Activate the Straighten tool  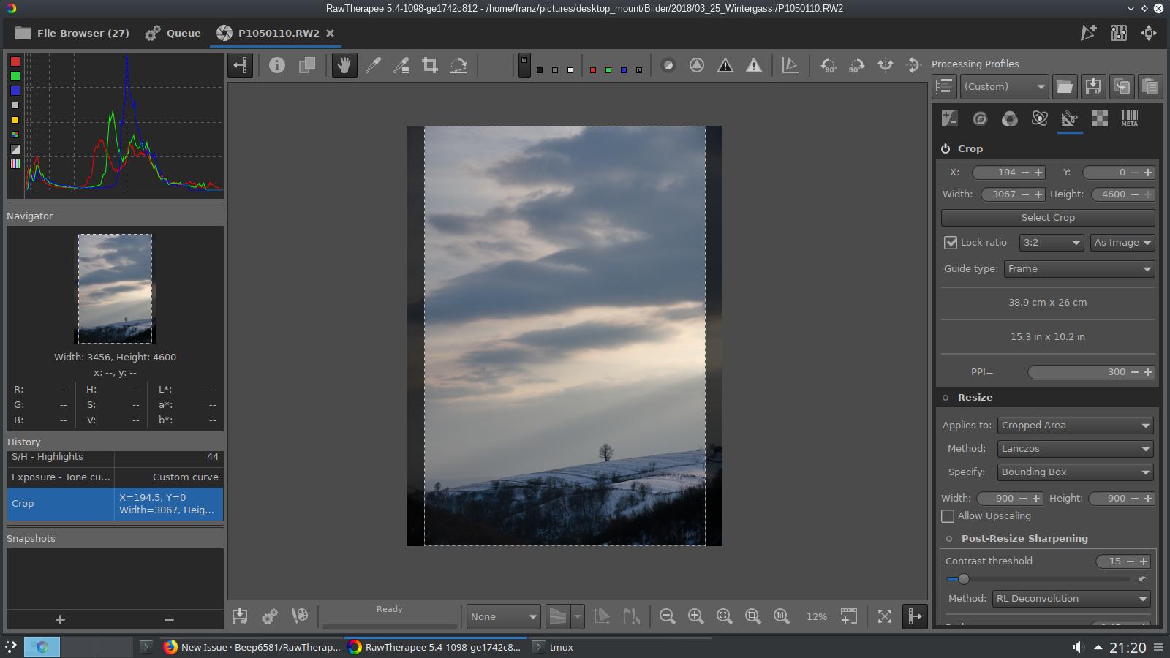(x=458, y=65)
